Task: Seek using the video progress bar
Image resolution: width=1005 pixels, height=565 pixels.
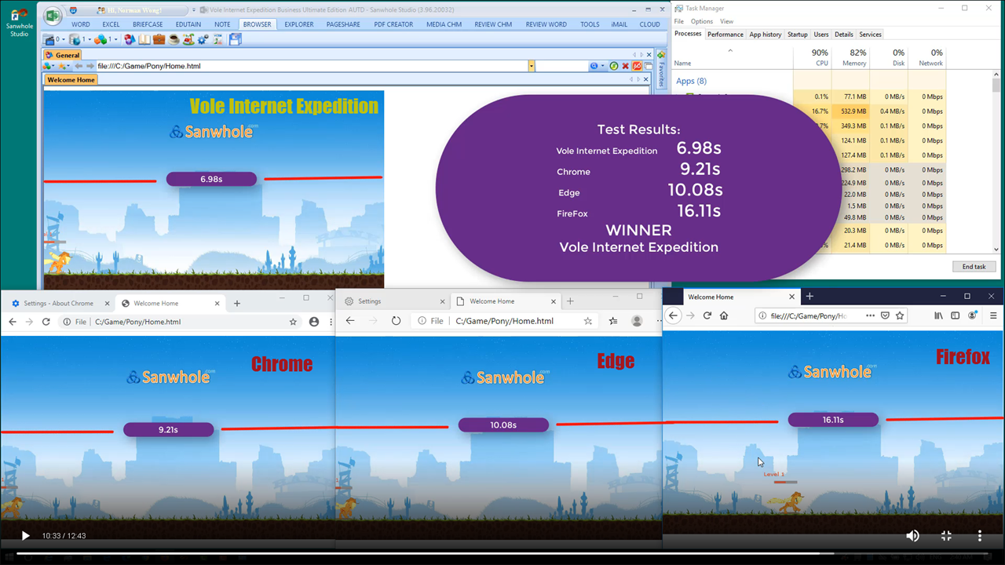Action: point(502,553)
